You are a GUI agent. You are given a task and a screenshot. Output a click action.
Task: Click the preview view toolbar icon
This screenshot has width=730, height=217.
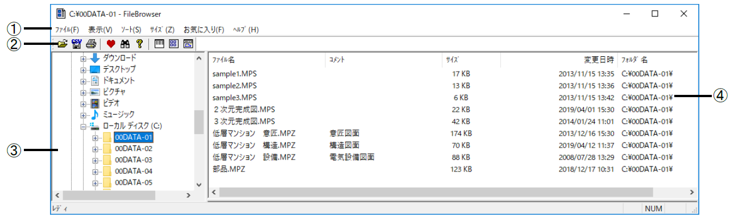click(x=189, y=43)
